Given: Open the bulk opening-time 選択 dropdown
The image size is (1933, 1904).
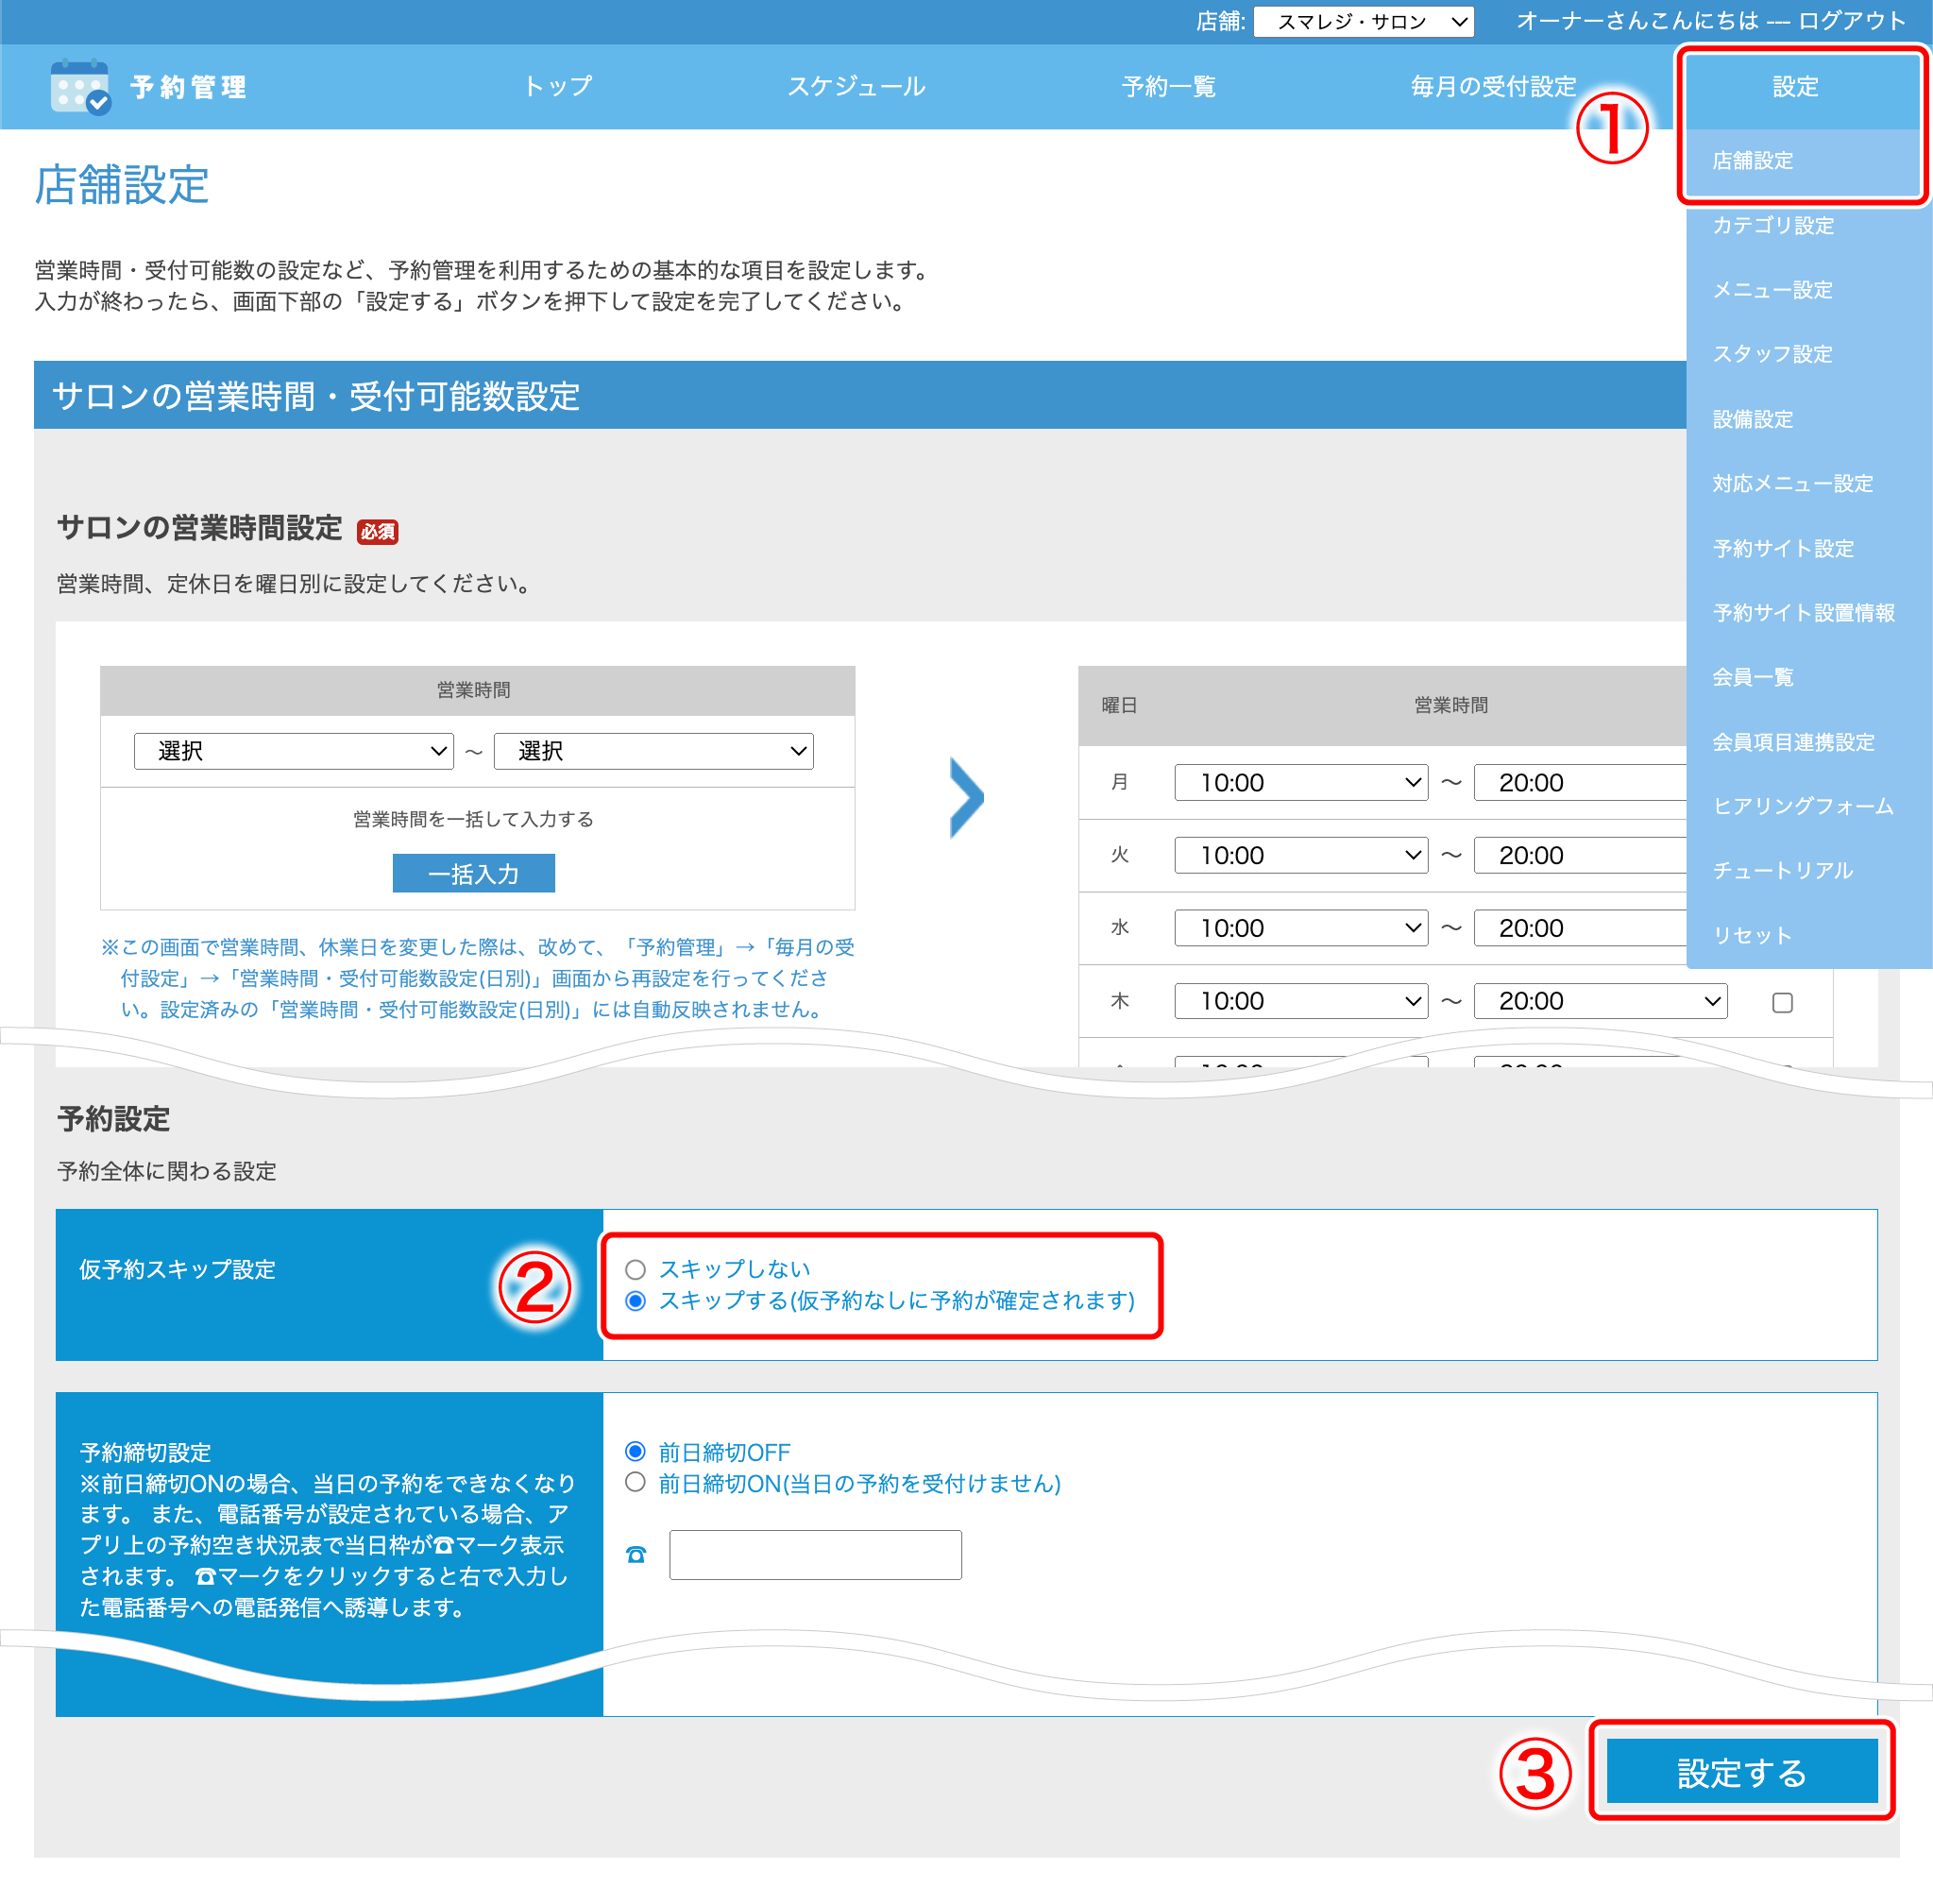Looking at the screenshot, I should pyautogui.click(x=293, y=751).
